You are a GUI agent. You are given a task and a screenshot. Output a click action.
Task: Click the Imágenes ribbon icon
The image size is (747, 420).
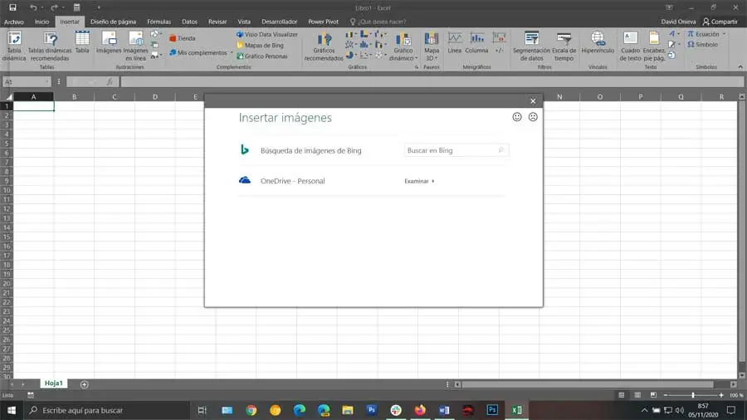pyautogui.click(x=109, y=42)
